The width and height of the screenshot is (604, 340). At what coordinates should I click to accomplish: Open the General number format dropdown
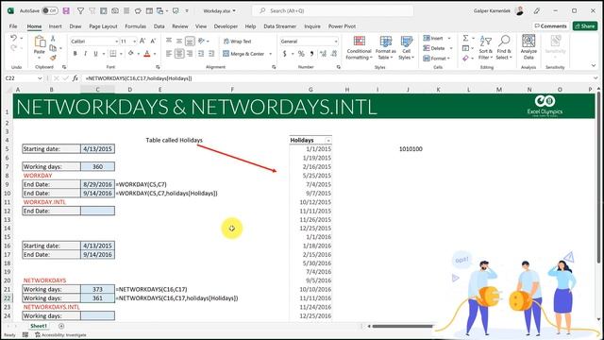tap(336, 42)
